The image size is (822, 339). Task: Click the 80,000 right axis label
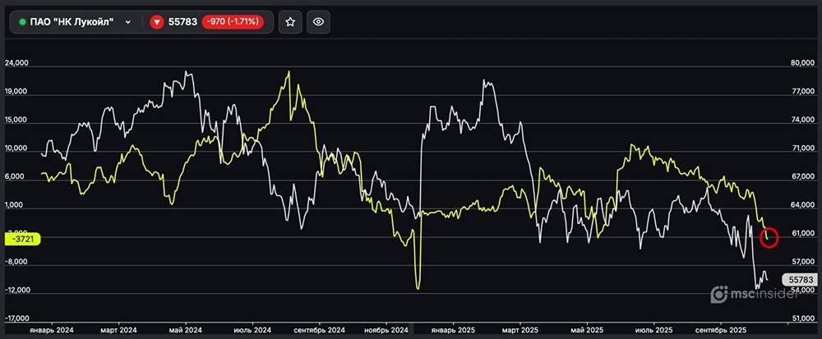(802, 63)
